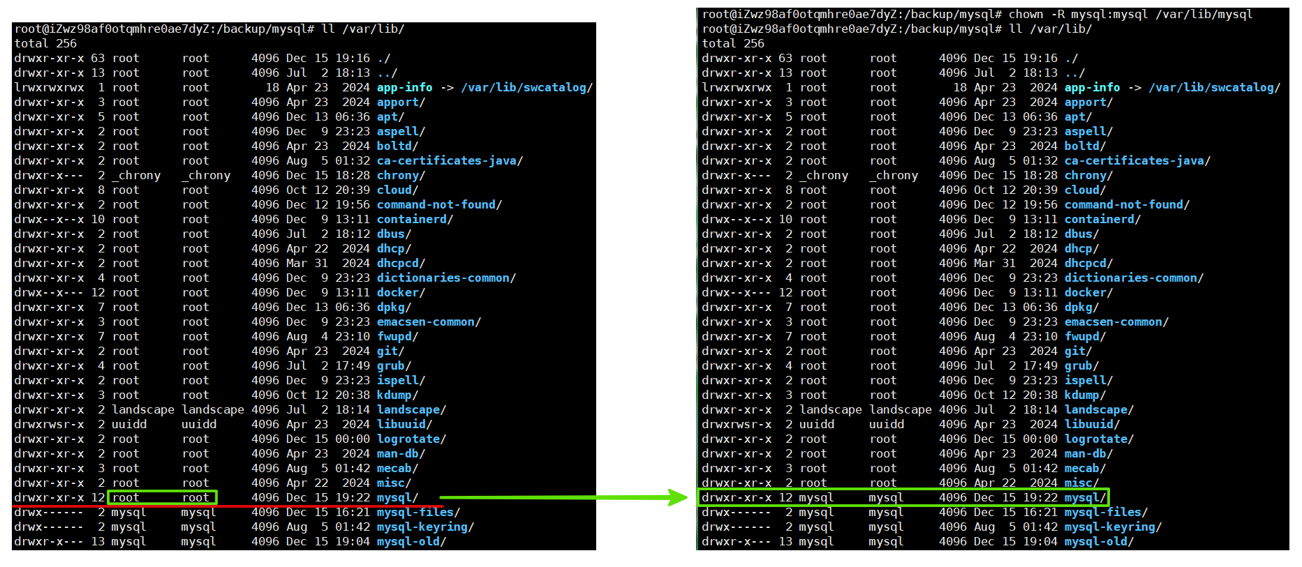Click 'containerd/' directory in left terminal
The width and height of the screenshot is (1302, 567).
pyautogui.click(x=415, y=220)
